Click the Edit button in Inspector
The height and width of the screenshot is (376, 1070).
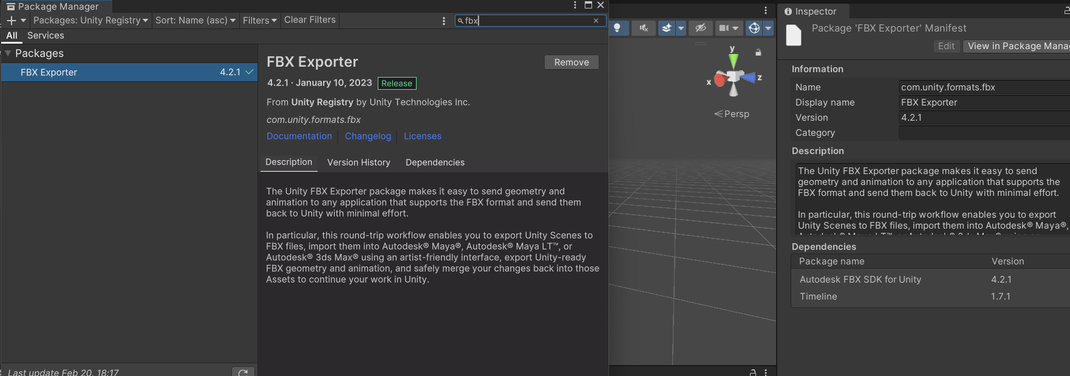946,46
